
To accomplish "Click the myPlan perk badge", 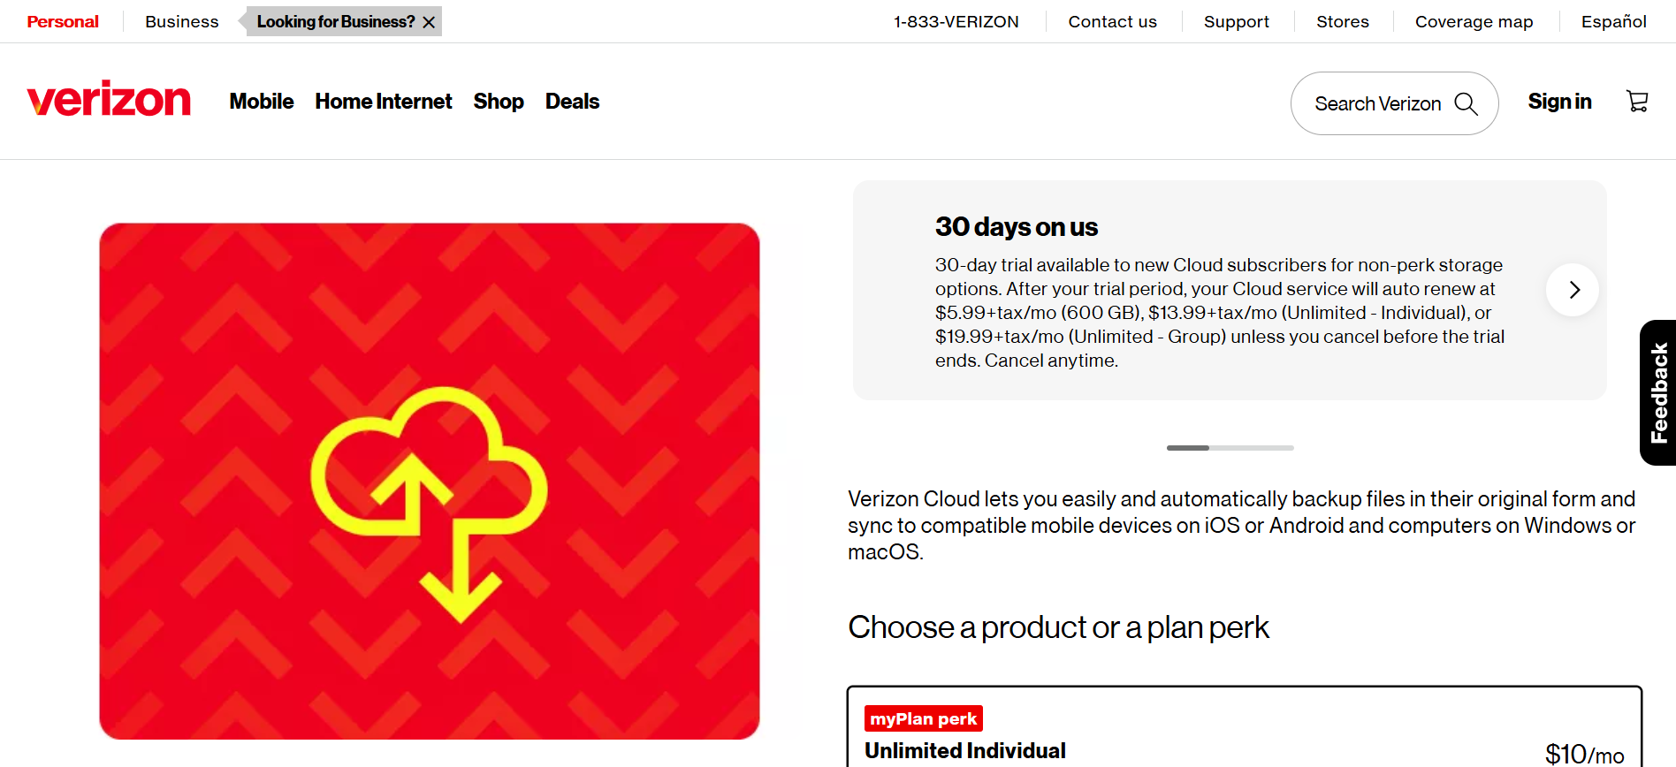I will 923,718.
